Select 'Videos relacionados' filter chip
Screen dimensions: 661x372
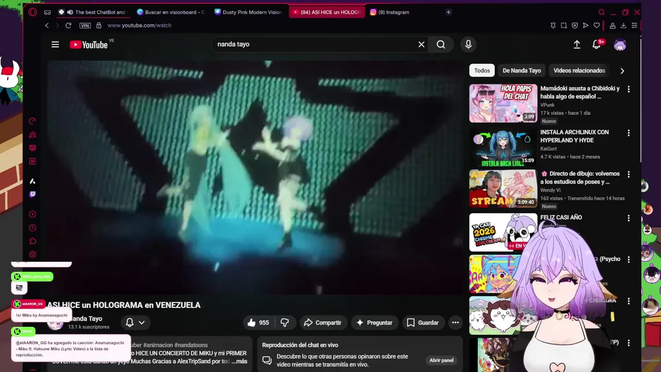click(x=579, y=70)
